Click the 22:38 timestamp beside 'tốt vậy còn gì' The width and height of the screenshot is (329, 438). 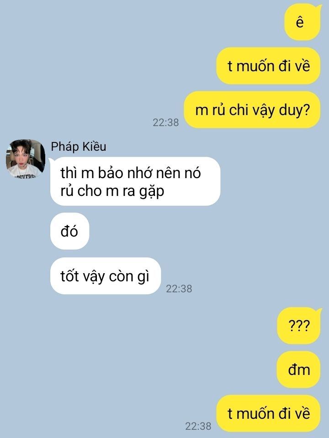coord(179,289)
